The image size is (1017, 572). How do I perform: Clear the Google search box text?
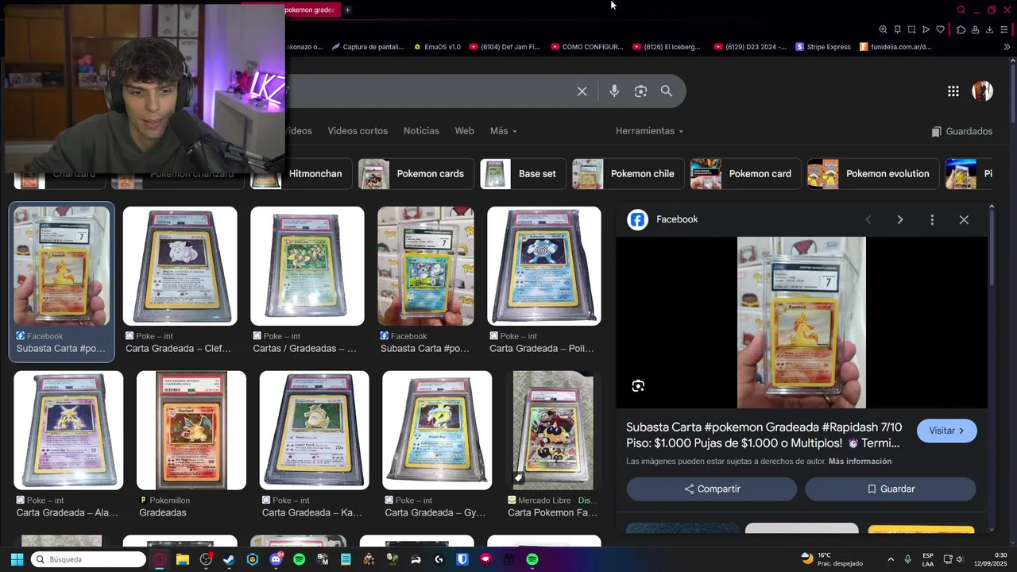pos(582,91)
